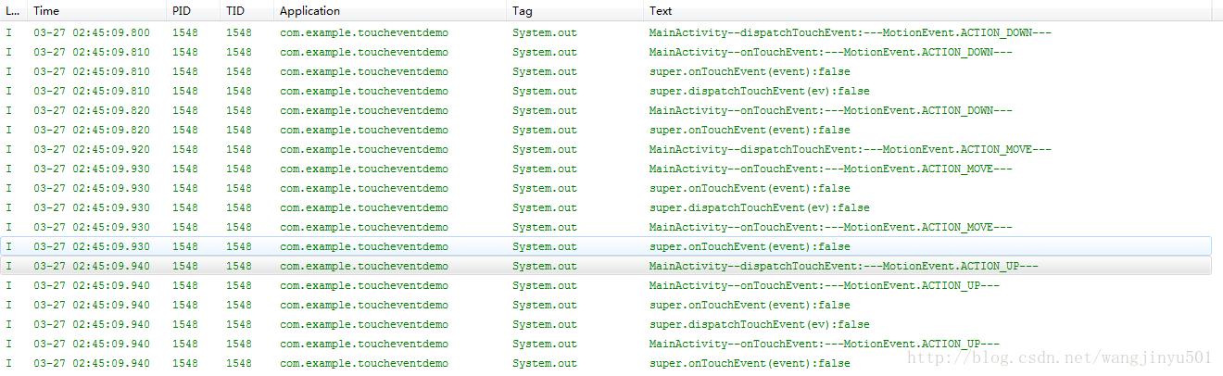Sort by the Application column header
The width and height of the screenshot is (1223, 376).
point(391,11)
